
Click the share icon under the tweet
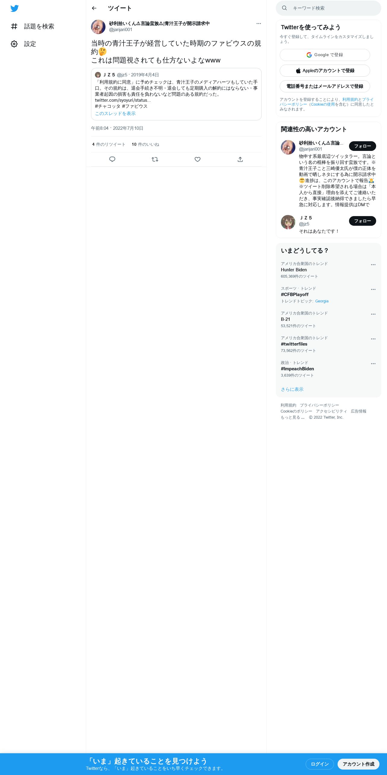tap(240, 159)
